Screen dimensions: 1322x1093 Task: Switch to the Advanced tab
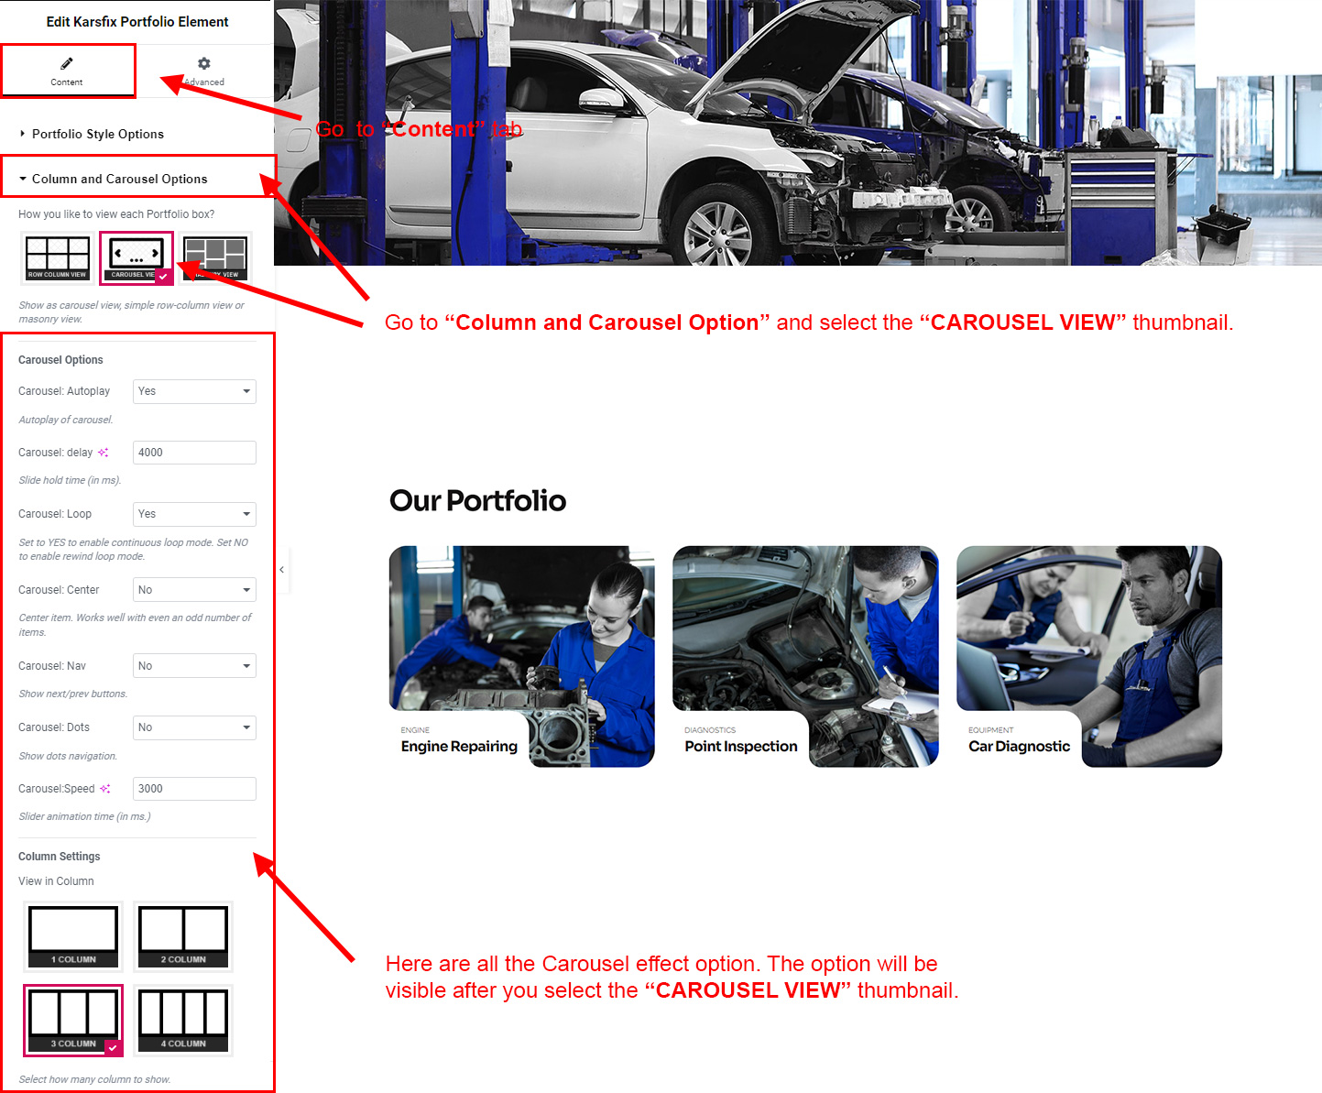click(x=204, y=71)
